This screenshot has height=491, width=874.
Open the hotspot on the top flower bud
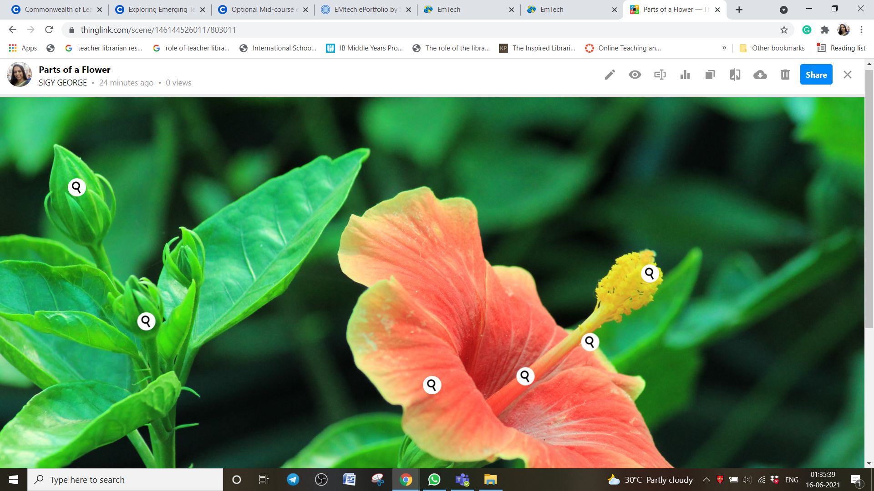(x=77, y=187)
